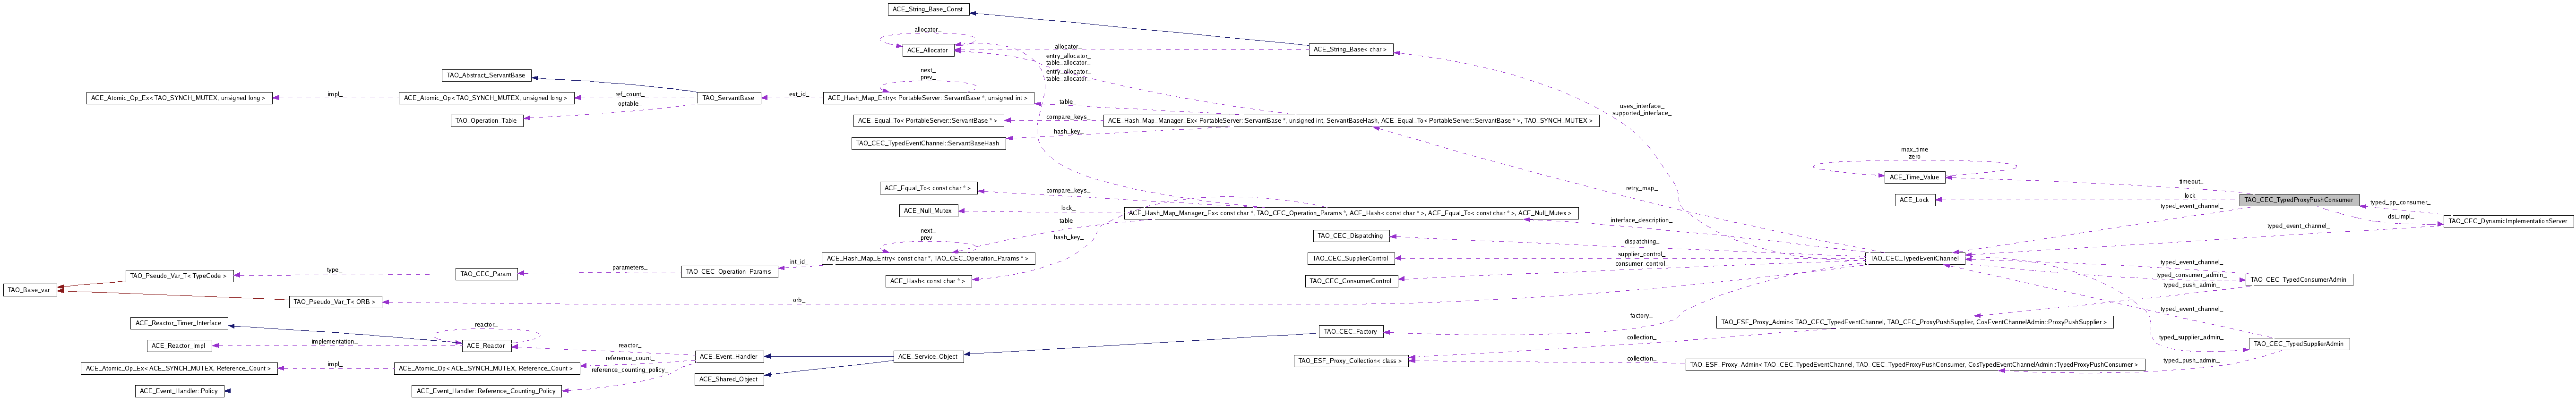Select the TAO_Operation_Table node

[487, 121]
